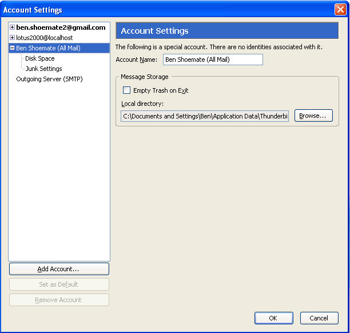This screenshot has height=333, width=350.
Task: Open the Disk Space settings page
Action: click(40, 58)
